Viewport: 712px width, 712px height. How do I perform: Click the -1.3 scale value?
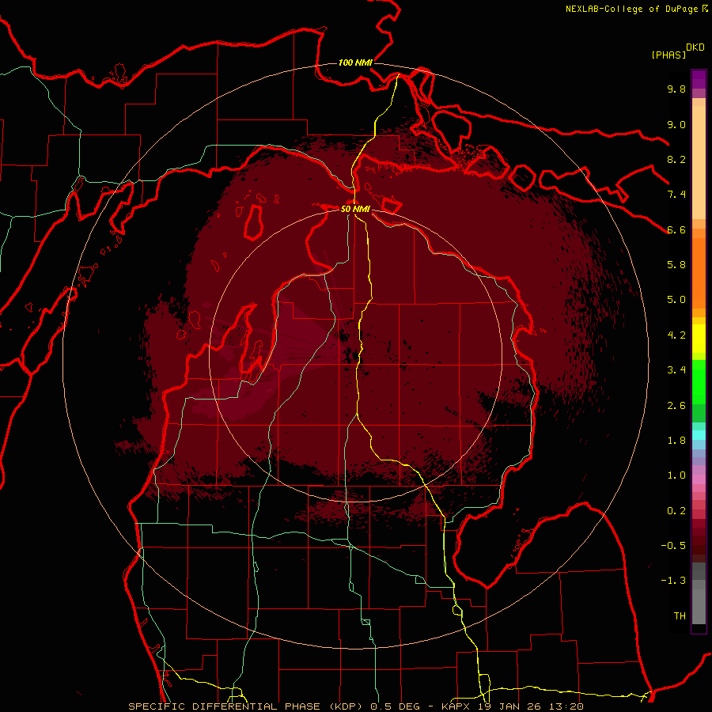(673, 581)
